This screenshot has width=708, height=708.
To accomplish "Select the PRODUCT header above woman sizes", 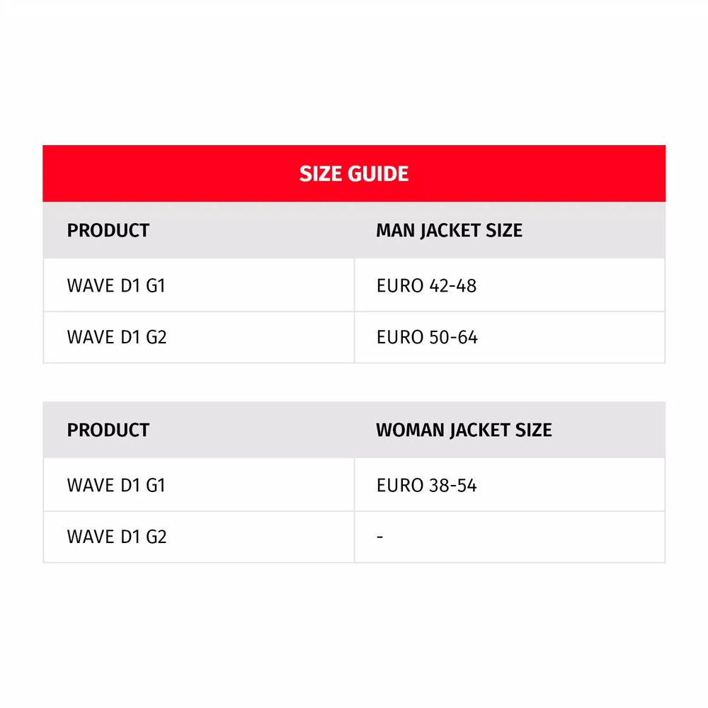I will click(x=108, y=430).
